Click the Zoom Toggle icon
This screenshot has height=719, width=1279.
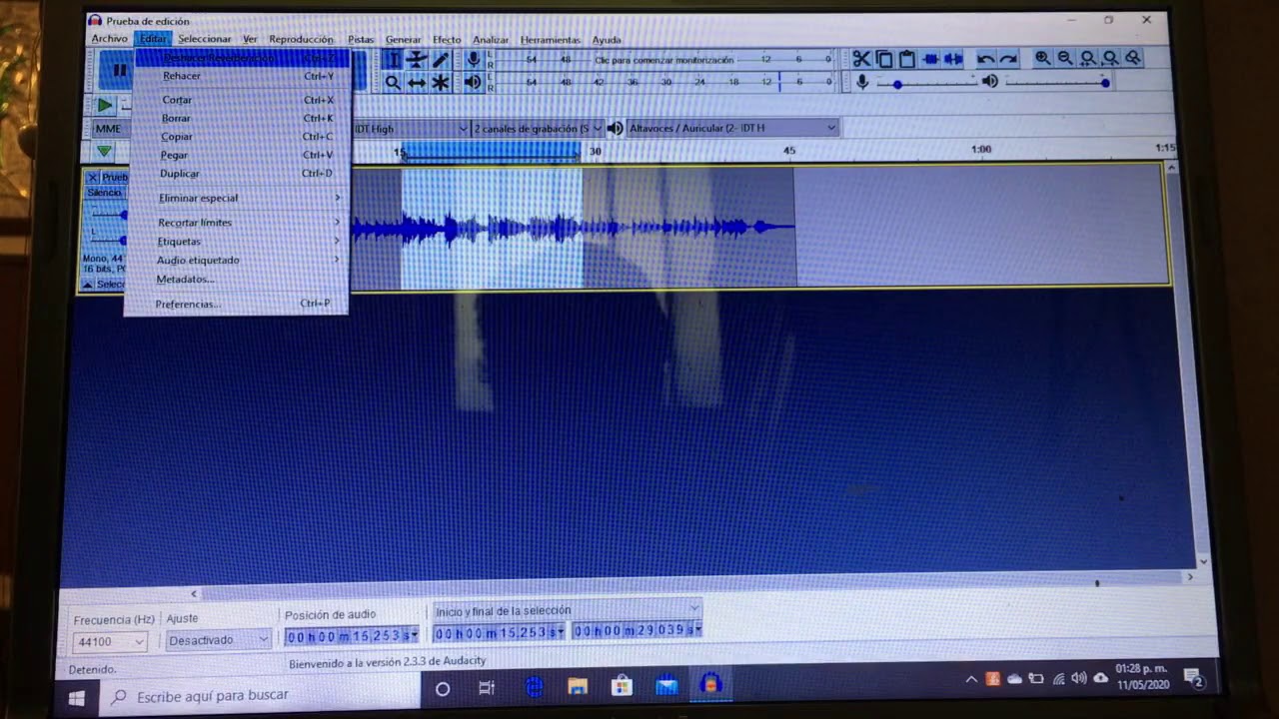pos(1133,58)
